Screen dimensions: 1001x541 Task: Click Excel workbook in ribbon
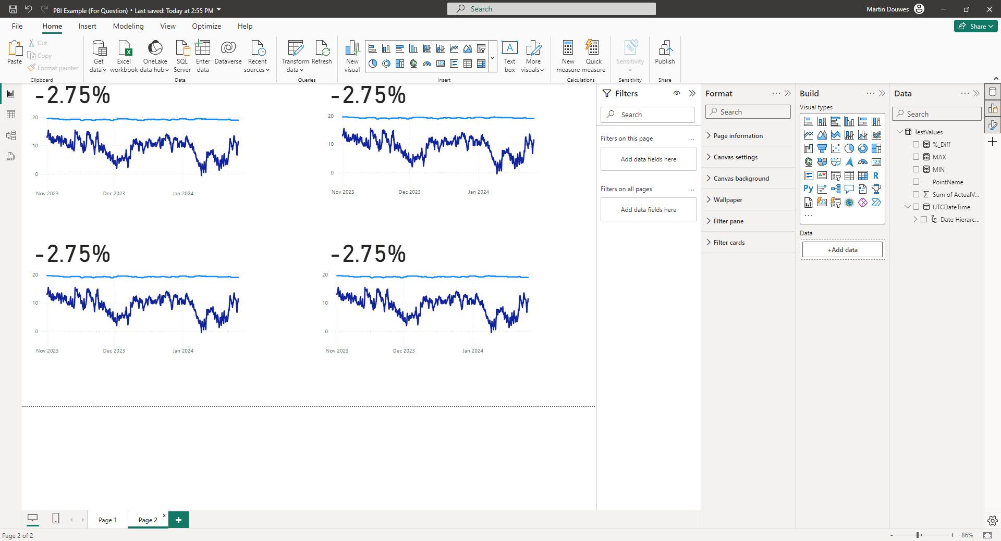tap(124, 56)
